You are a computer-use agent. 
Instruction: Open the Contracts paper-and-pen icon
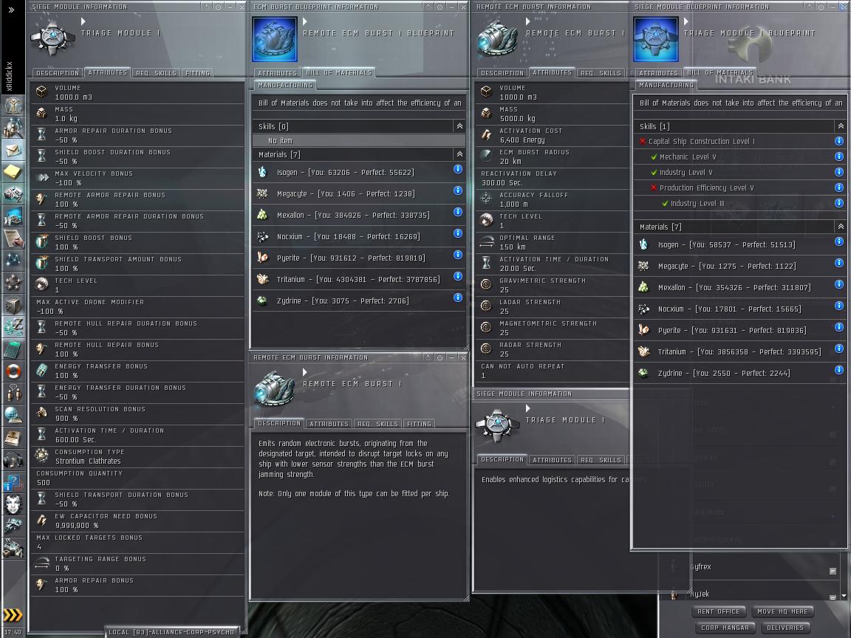coord(13,239)
